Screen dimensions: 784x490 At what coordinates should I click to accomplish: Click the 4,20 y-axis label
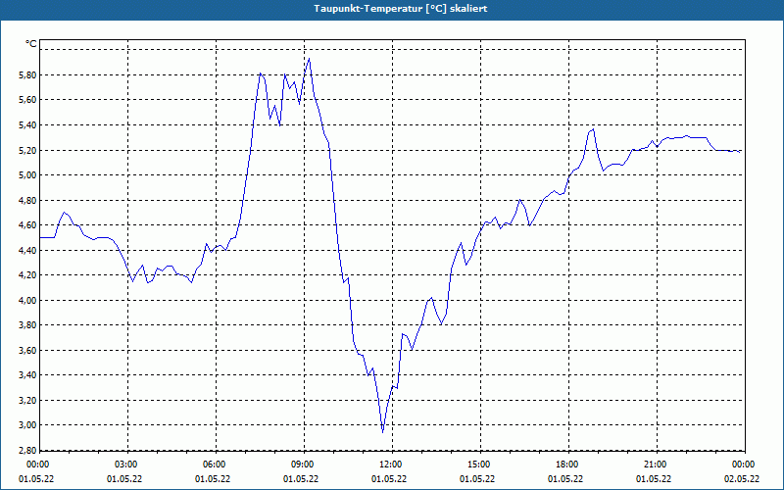[x=27, y=275]
